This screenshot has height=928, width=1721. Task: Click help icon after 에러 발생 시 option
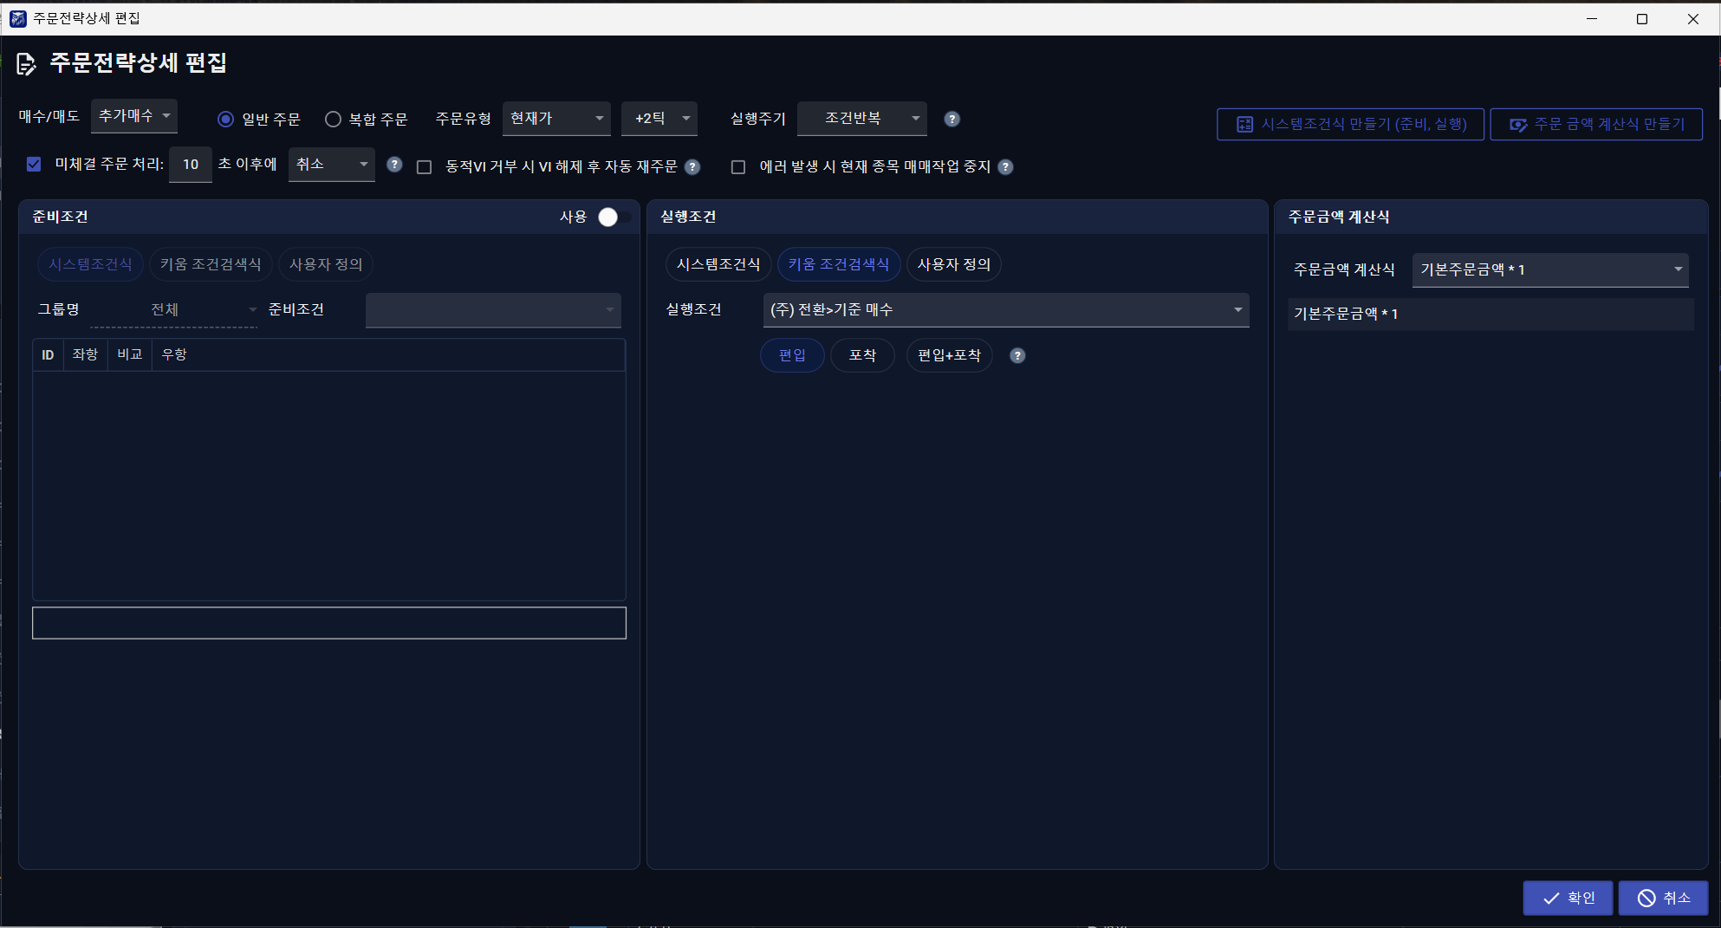[1005, 167]
